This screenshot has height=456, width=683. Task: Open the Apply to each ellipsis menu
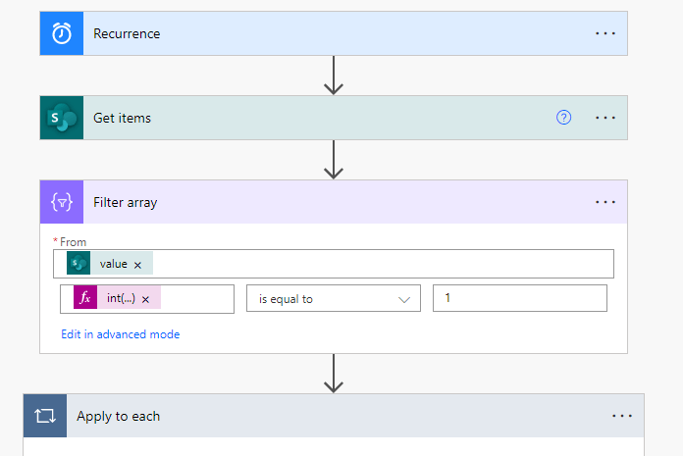pos(621,416)
